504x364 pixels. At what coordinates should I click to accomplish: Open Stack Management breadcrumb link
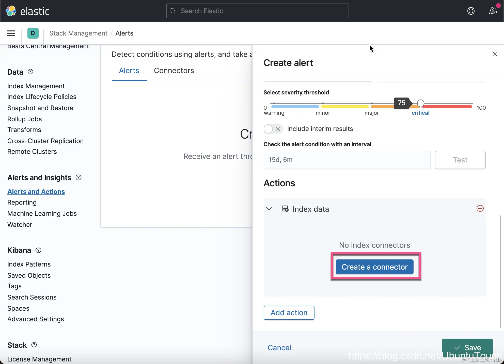(x=78, y=33)
